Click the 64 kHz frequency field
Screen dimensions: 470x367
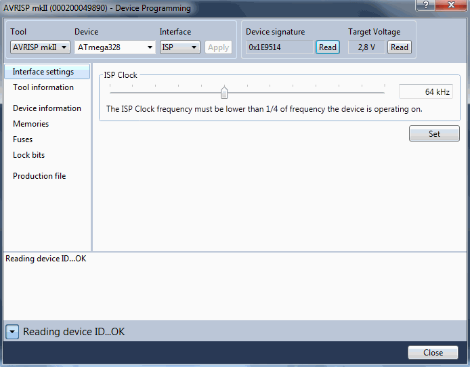click(x=426, y=91)
